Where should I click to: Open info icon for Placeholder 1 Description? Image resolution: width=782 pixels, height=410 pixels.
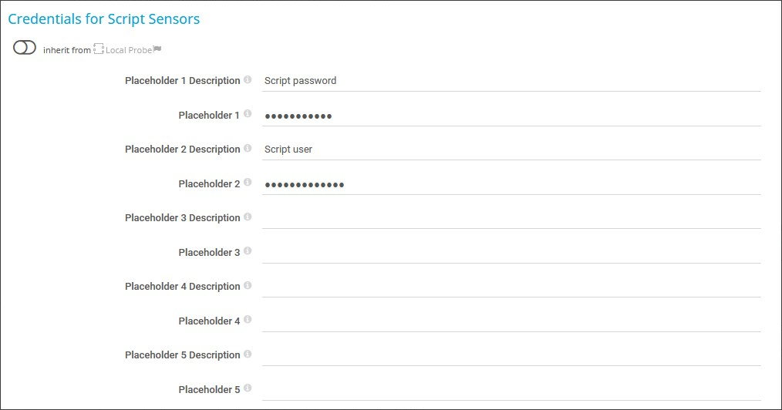click(x=248, y=79)
